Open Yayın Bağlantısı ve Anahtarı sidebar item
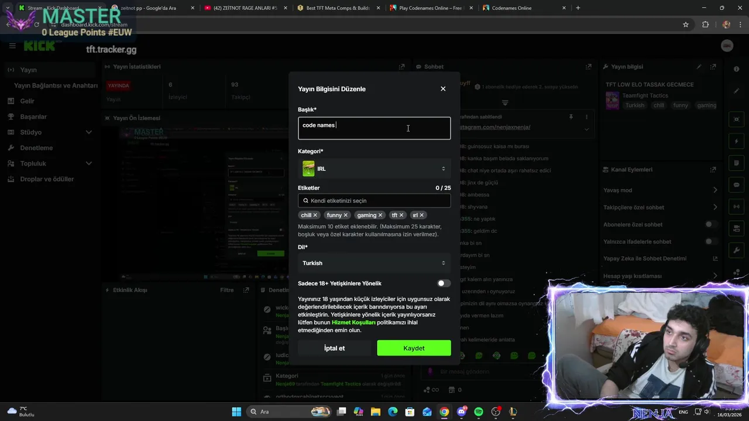Viewport: 749px width, 421px height. (x=56, y=85)
